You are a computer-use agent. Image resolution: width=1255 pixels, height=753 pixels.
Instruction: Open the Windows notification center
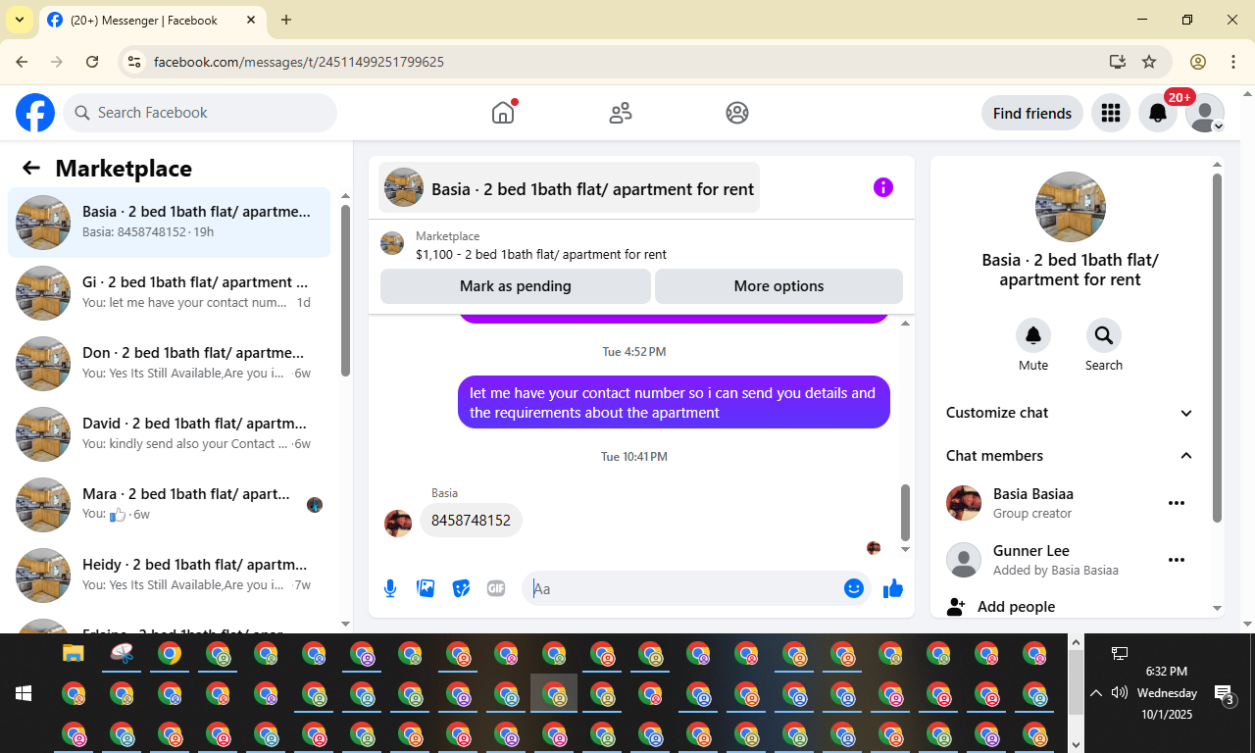pos(1225,695)
